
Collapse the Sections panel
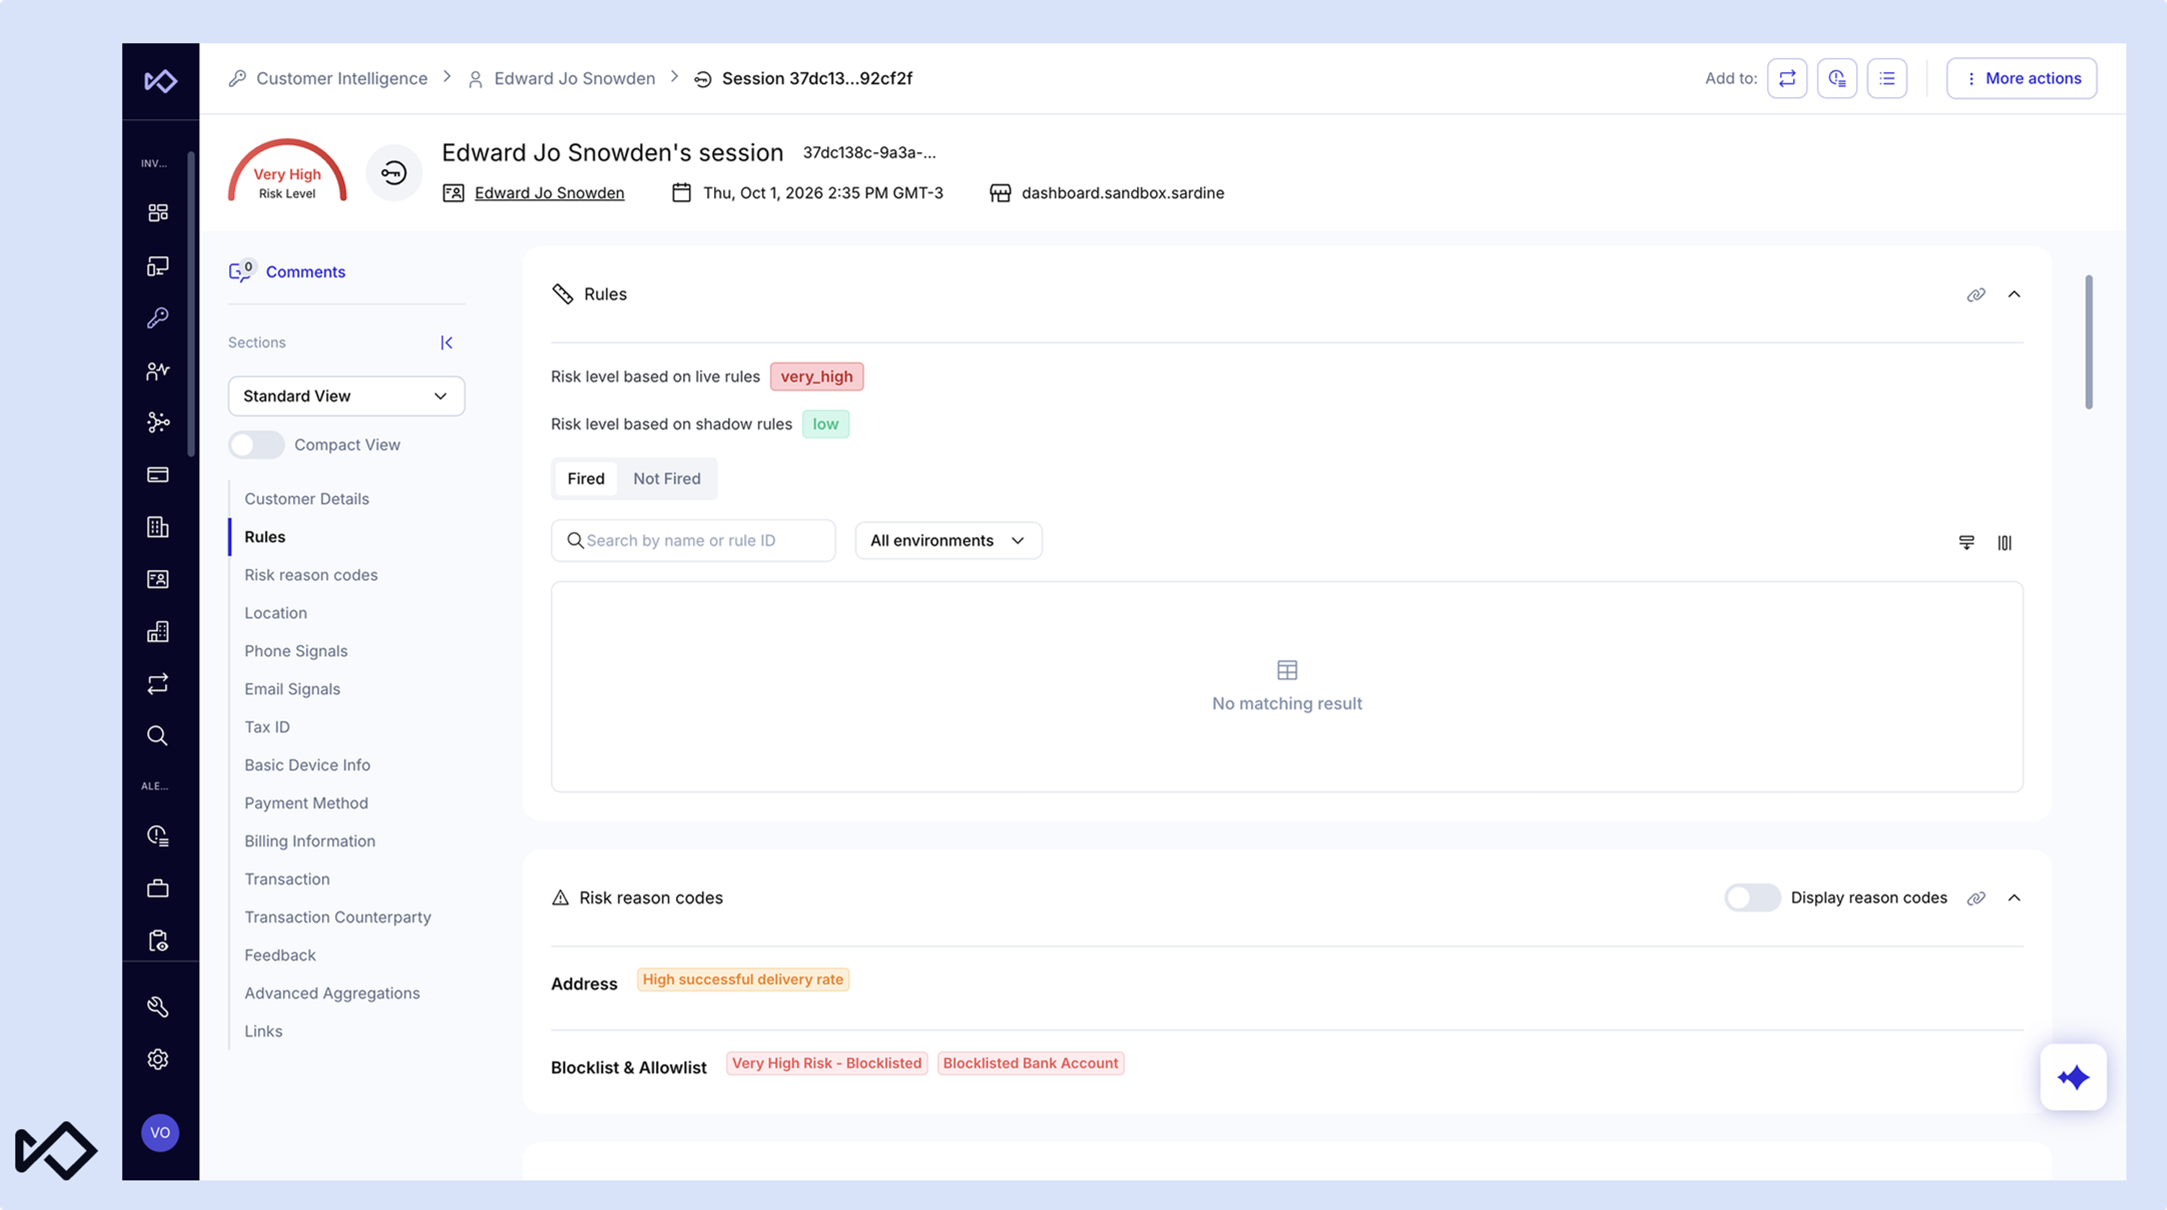(447, 343)
